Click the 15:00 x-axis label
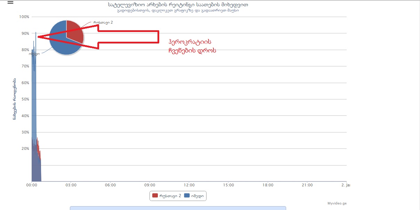Viewport: 420px width, 210px height. 228,185
